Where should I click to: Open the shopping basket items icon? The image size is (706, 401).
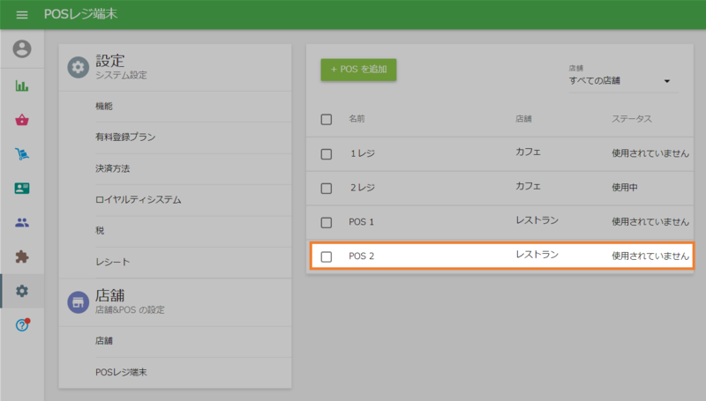[x=22, y=121]
